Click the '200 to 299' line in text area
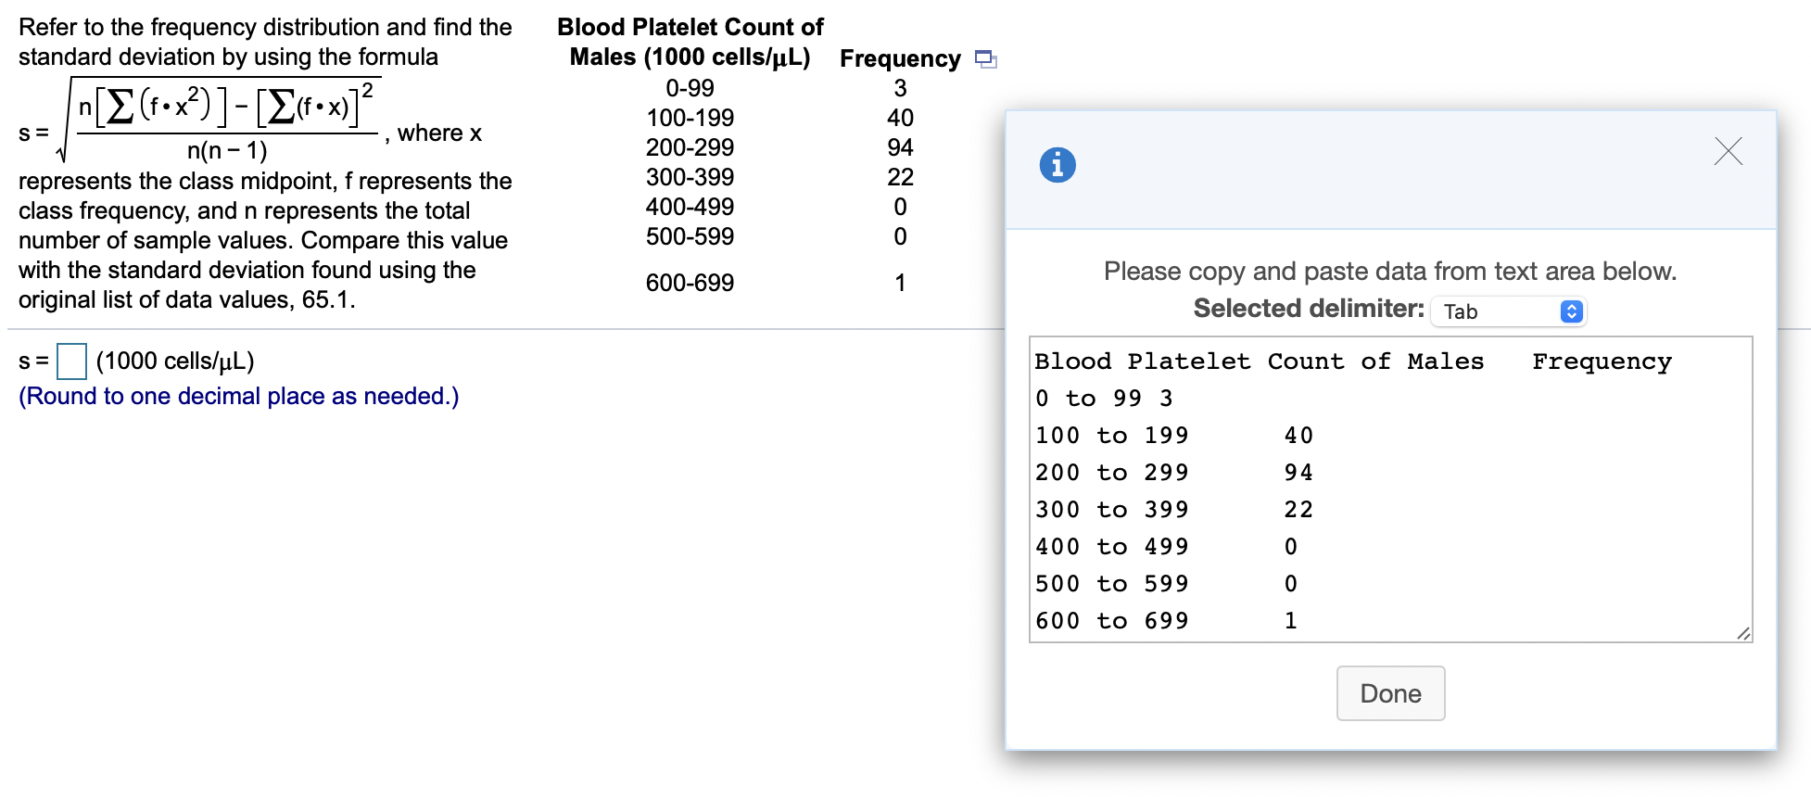 [x=1173, y=473]
